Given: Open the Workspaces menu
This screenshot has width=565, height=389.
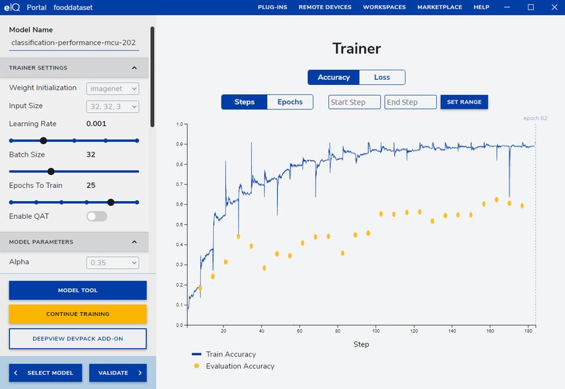Looking at the screenshot, I should tap(384, 7).
